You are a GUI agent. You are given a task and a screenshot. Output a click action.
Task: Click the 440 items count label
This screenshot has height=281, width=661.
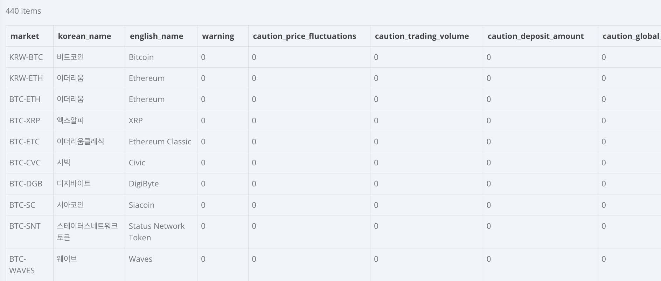point(23,11)
